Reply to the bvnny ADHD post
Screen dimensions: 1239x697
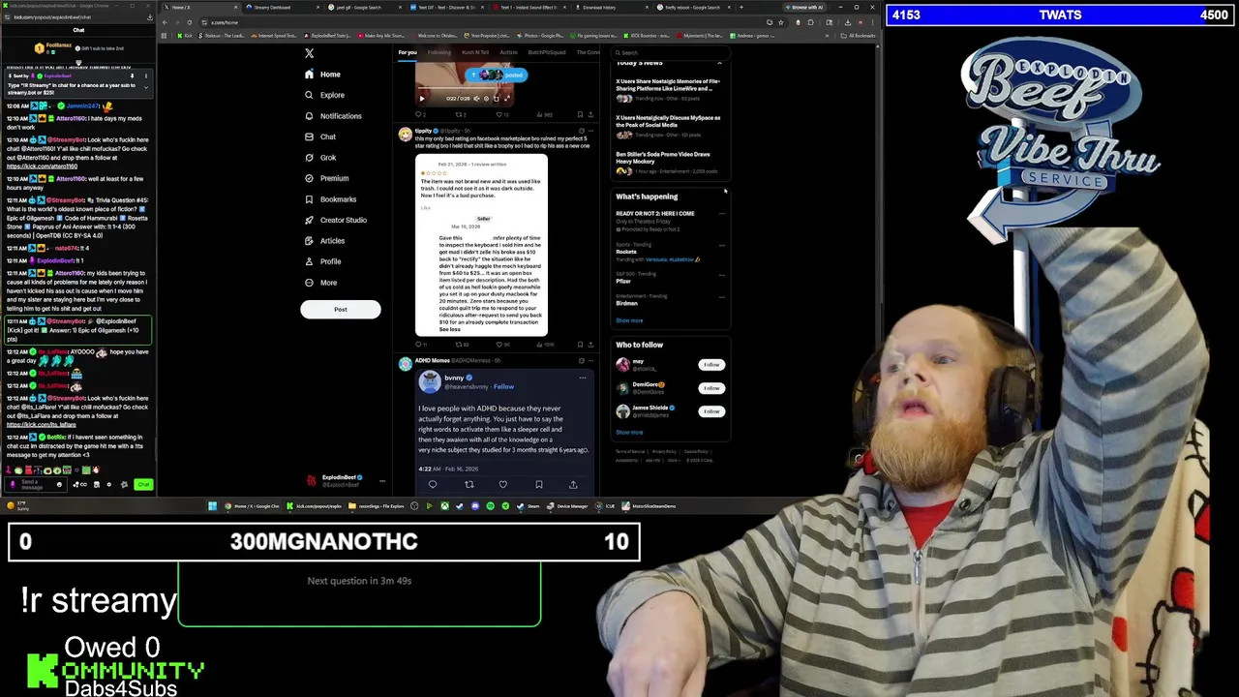point(433,485)
